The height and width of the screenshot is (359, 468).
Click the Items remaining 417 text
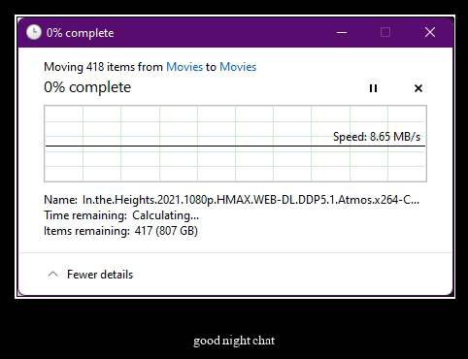coord(120,231)
